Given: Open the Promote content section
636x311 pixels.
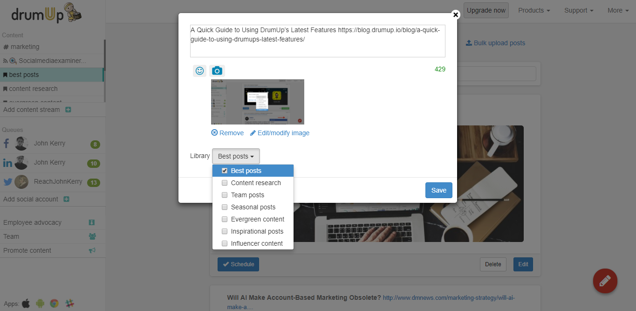Looking at the screenshot, I should point(27,250).
